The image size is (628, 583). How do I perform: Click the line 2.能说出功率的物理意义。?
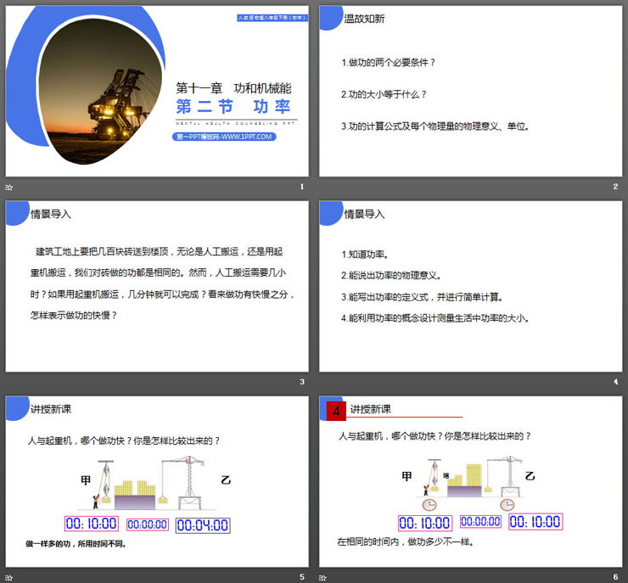pos(391,276)
